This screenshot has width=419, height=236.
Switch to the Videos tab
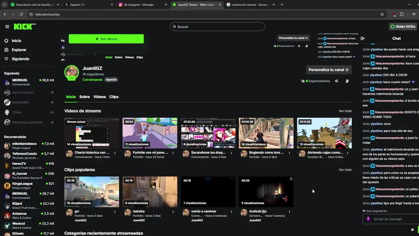[100, 97]
